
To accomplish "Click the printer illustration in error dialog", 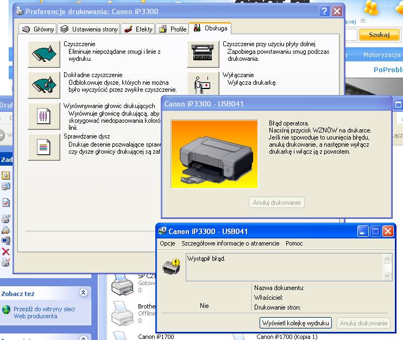I will click(x=215, y=154).
